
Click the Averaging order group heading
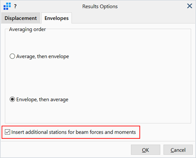tap(27, 29)
